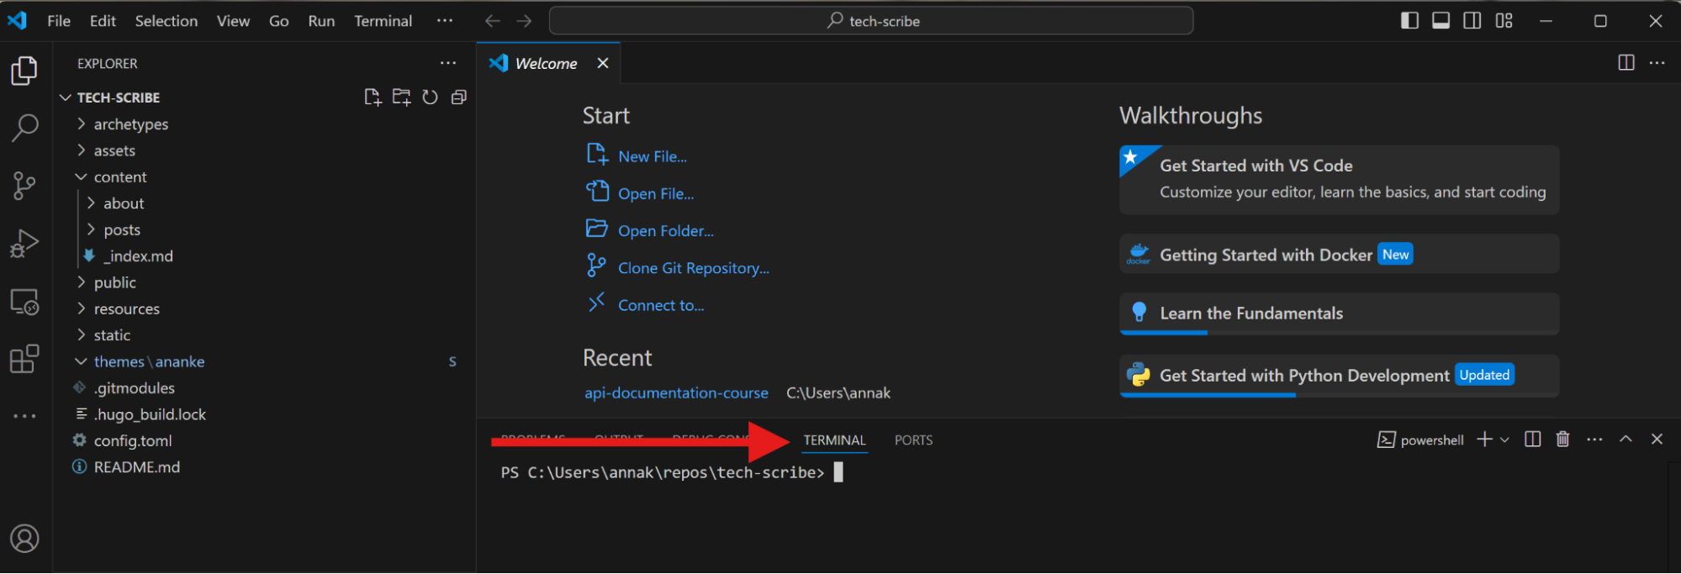The width and height of the screenshot is (1681, 574).
Task: Open the Customize Layout icon in title bar
Action: (x=1504, y=21)
